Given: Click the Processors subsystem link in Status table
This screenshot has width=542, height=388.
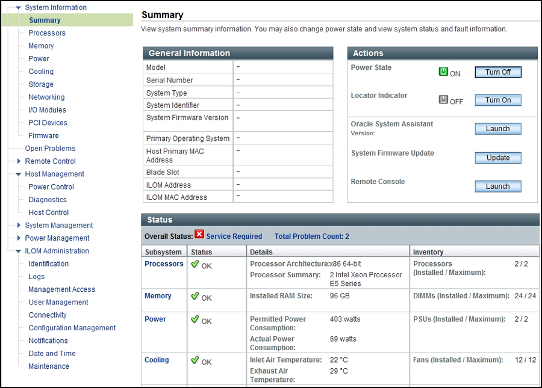Looking at the screenshot, I should (164, 263).
